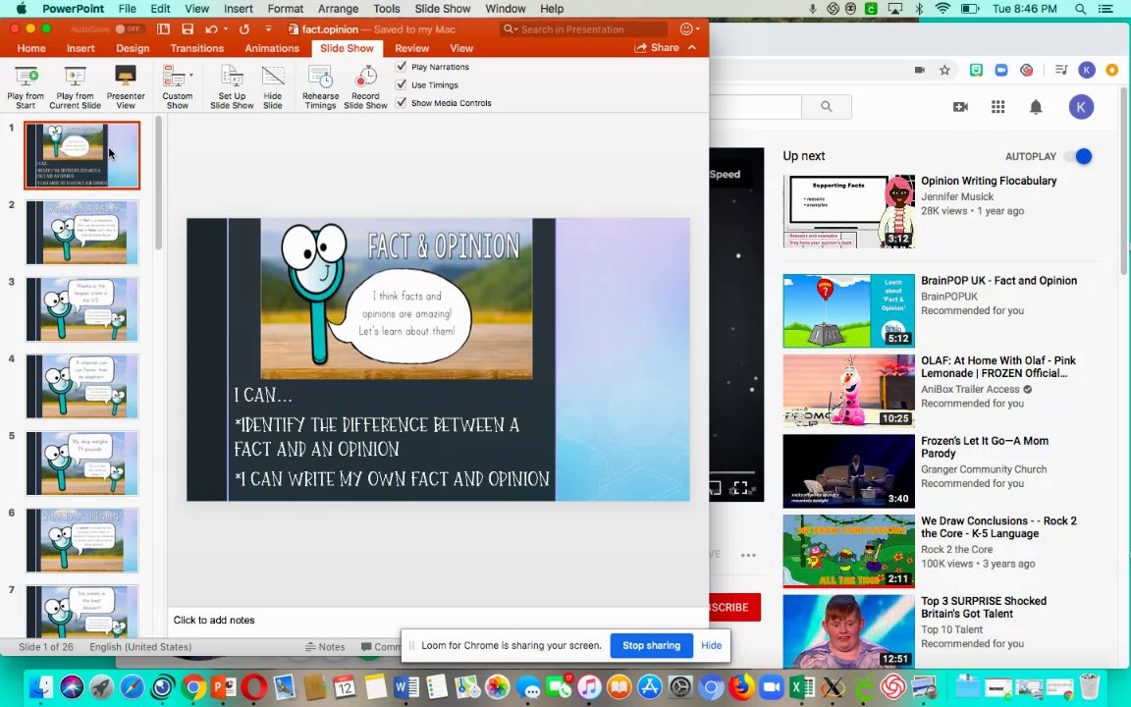Switch to Home ribbon tab

pos(31,47)
